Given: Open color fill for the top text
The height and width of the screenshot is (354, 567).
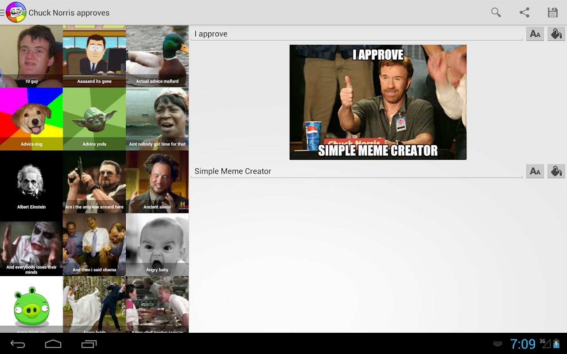Looking at the screenshot, I should tap(556, 34).
